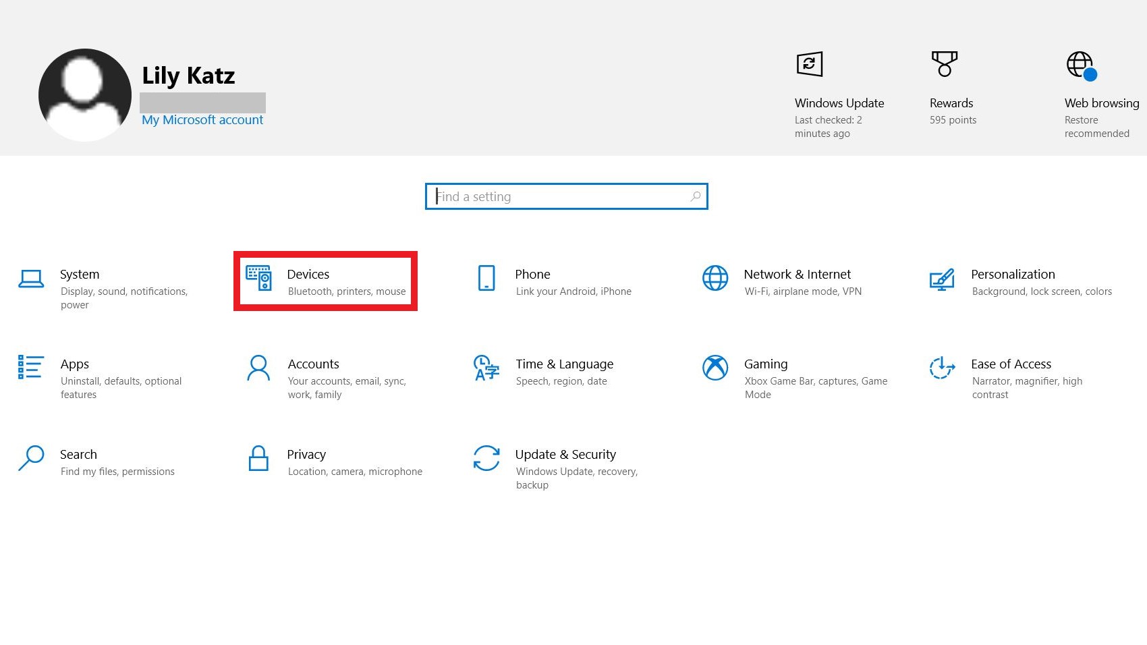Click the Web browsing globe icon
The image size is (1147, 645).
tap(1081, 65)
